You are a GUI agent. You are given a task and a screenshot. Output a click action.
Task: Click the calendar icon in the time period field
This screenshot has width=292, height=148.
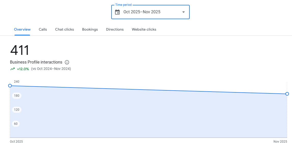(117, 12)
